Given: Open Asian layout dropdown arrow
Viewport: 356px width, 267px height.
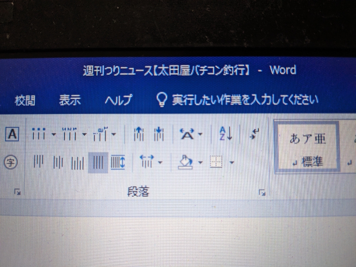Looking at the screenshot, I should [x=200, y=134].
